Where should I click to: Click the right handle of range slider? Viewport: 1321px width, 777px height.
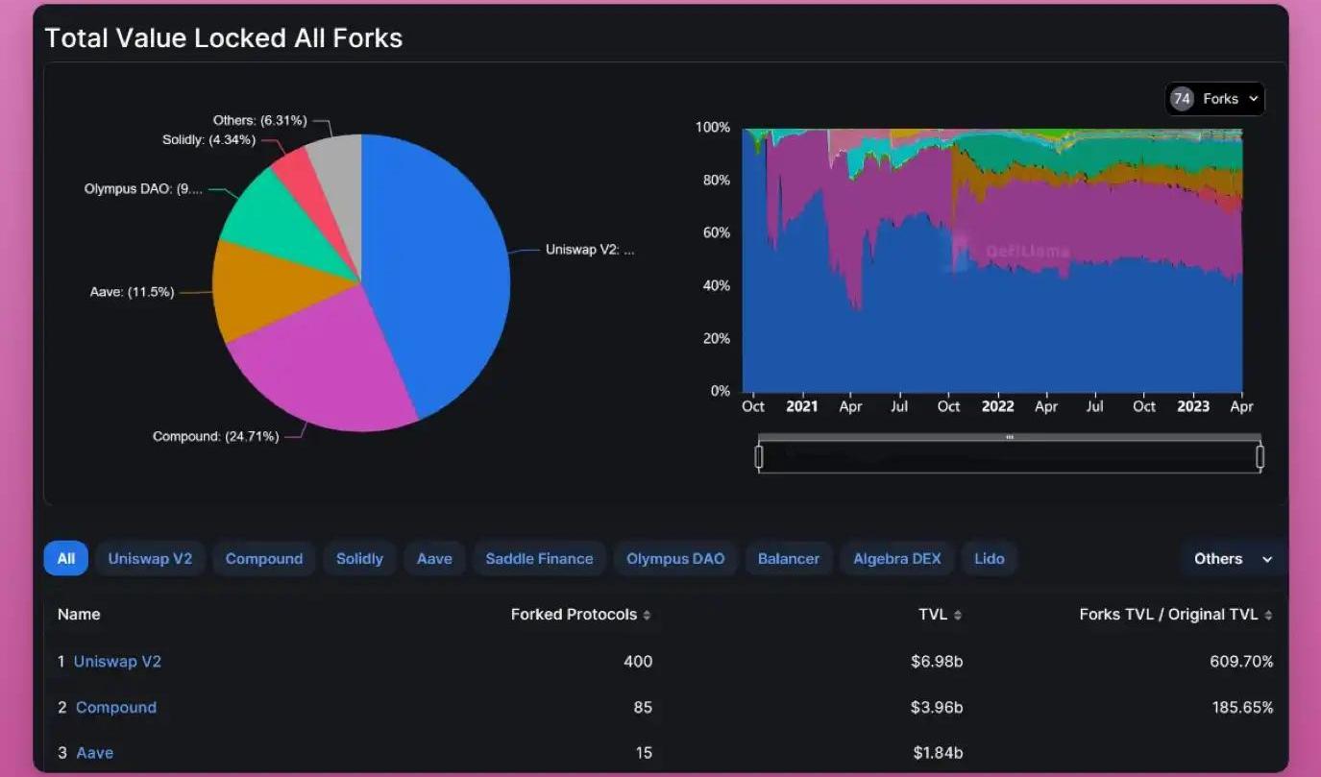click(1260, 457)
